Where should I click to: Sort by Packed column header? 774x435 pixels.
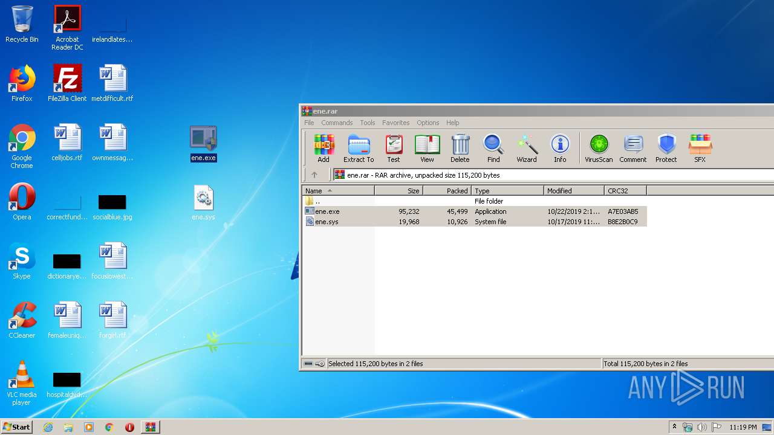(447, 191)
